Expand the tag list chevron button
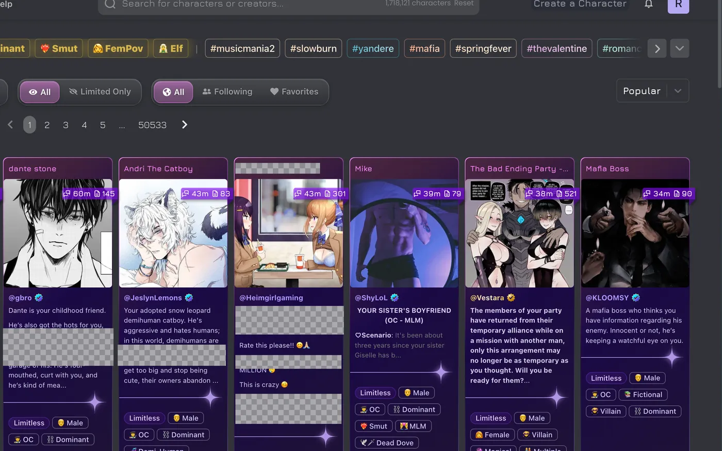The height and width of the screenshot is (451, 722). pos(680,48)
